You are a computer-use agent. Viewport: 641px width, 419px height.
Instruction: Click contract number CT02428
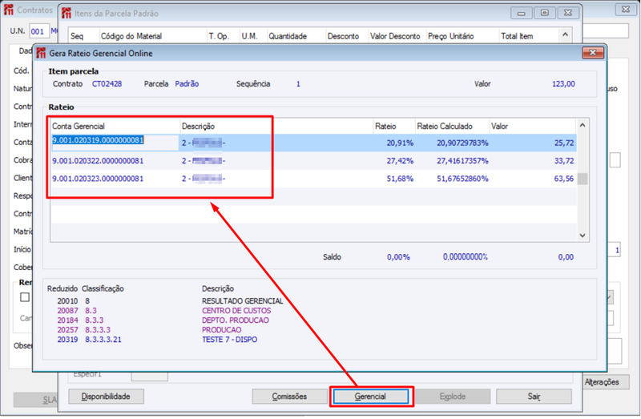[107, 84]
